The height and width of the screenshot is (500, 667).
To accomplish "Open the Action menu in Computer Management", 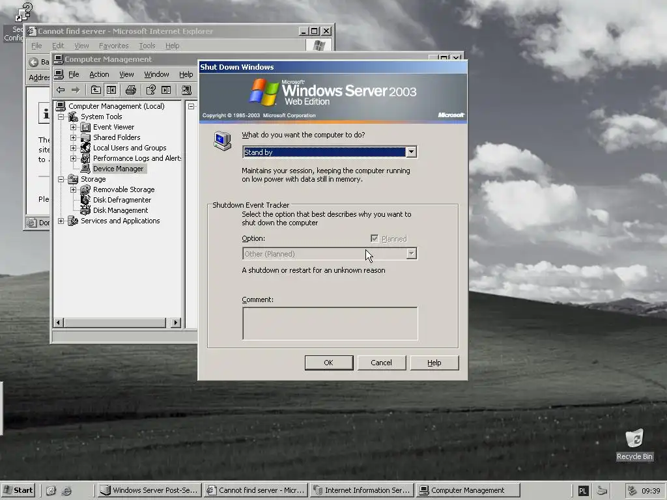I will (x=99, y=74).
